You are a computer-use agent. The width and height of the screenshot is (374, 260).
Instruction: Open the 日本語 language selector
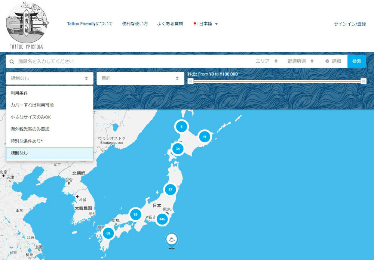[206, 24]
